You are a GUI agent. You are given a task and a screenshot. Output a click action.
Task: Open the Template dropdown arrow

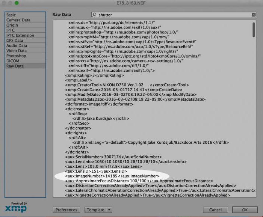click(109, 209)
